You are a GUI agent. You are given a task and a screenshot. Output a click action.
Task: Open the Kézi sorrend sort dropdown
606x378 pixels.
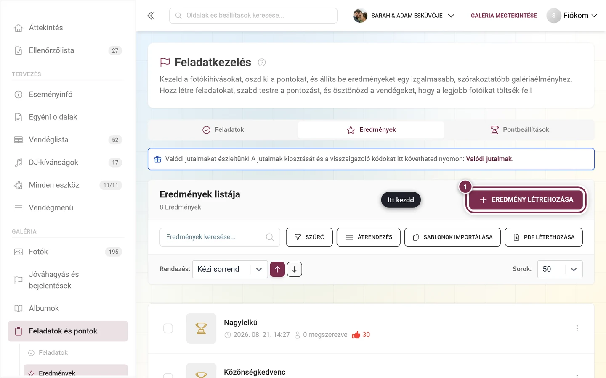click(230, 269)
